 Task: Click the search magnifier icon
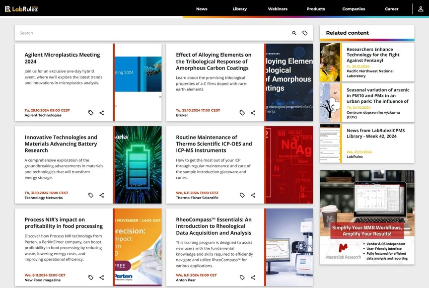coord(294,33)
